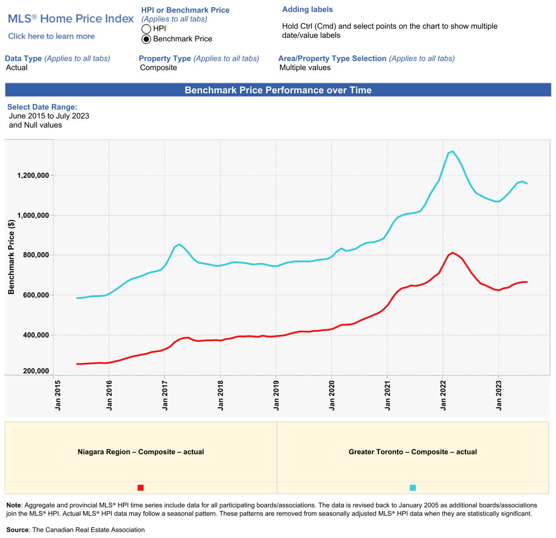Select the HPI radio button
This screenshot has width=556, height=538.
pyautogui.click(x=146, y=29)
